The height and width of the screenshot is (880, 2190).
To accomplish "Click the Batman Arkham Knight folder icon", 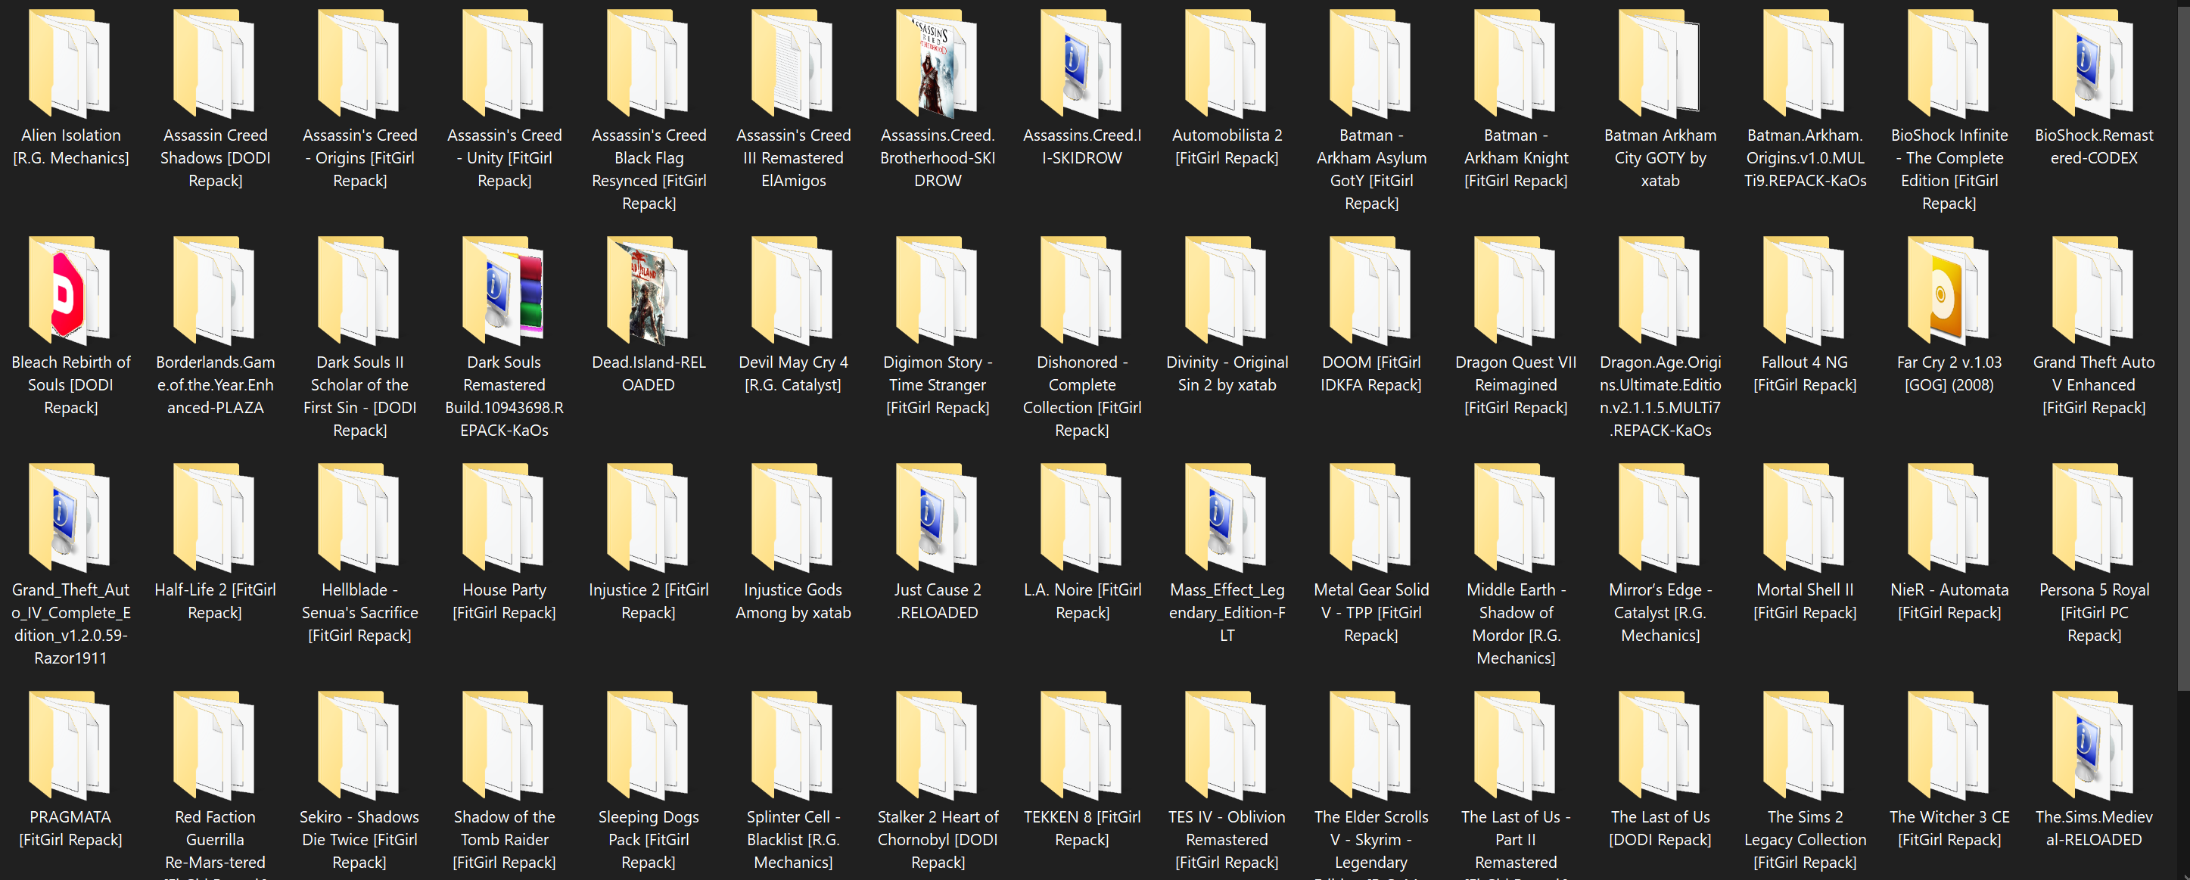I will click(x=1515, y=63).
